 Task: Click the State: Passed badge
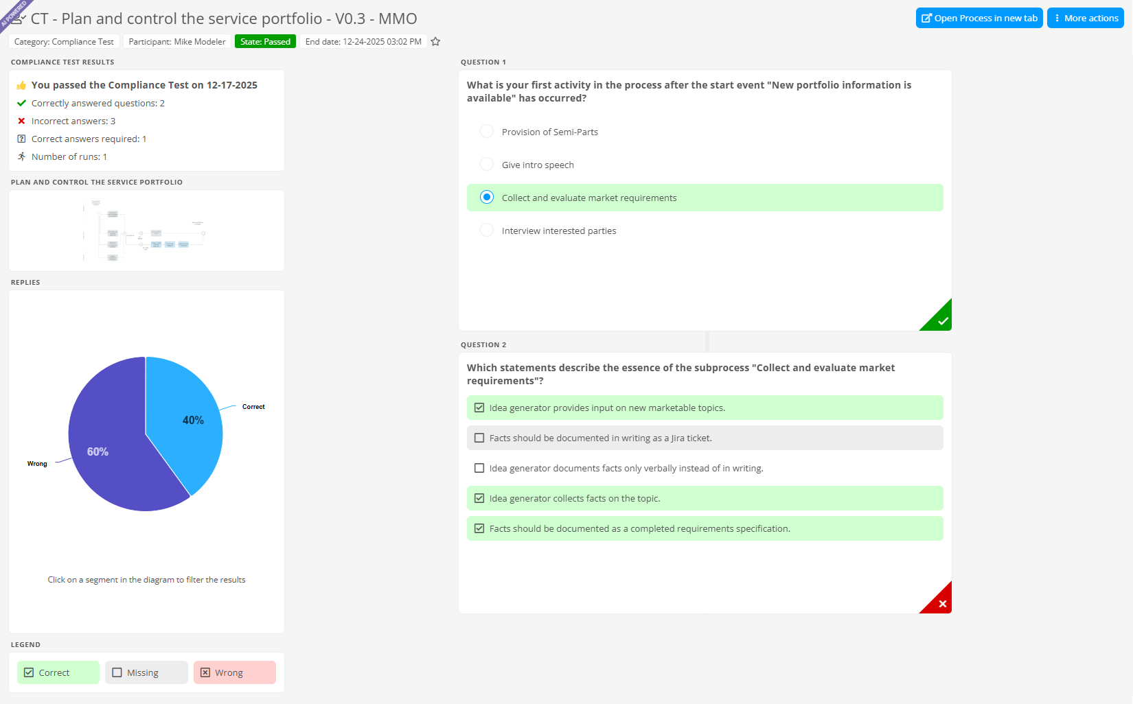click(x=265, y=42)
